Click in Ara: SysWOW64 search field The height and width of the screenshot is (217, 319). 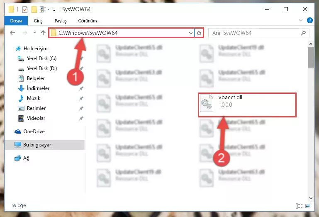click(x=255, y=33)
